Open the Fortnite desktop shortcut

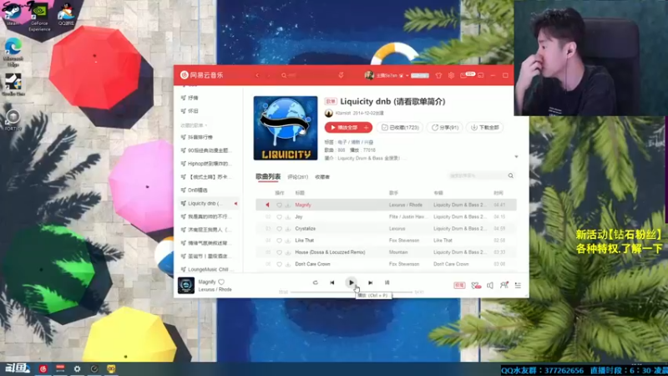tap(13, 119)
